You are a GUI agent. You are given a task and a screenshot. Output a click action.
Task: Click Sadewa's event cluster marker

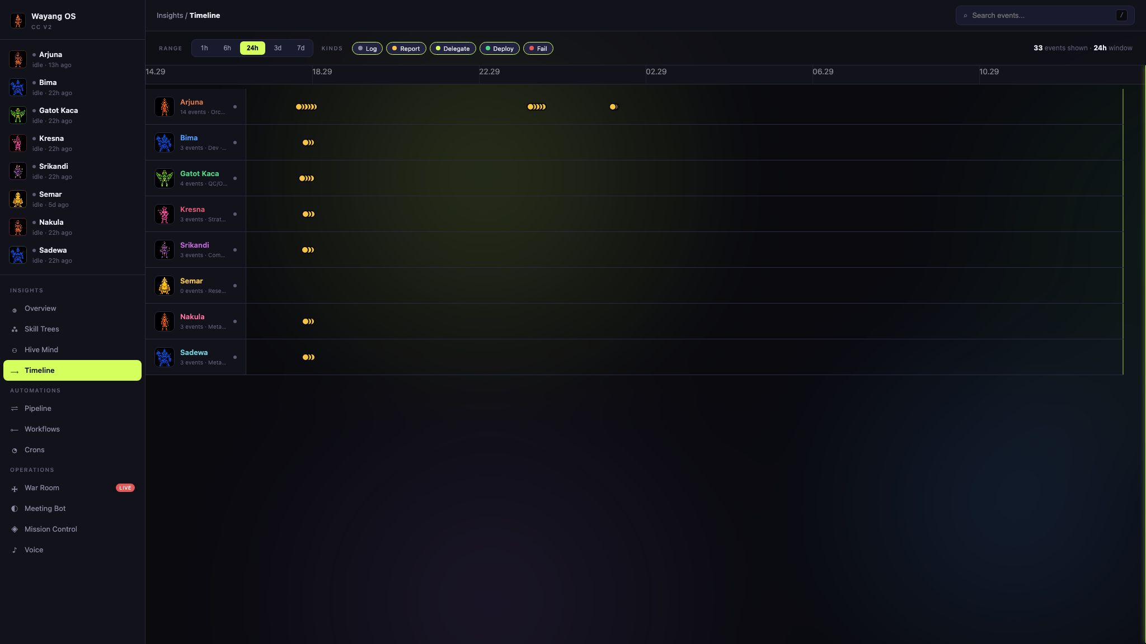click(x=308, y=357)
